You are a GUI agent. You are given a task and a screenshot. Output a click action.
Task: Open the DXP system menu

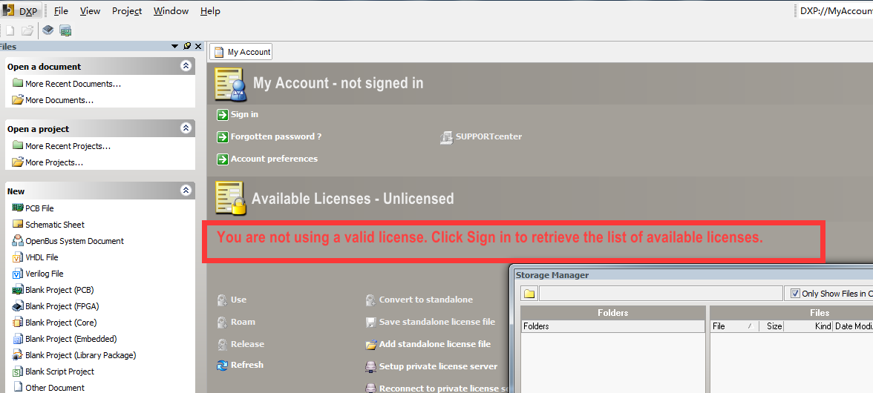point(21,10)
